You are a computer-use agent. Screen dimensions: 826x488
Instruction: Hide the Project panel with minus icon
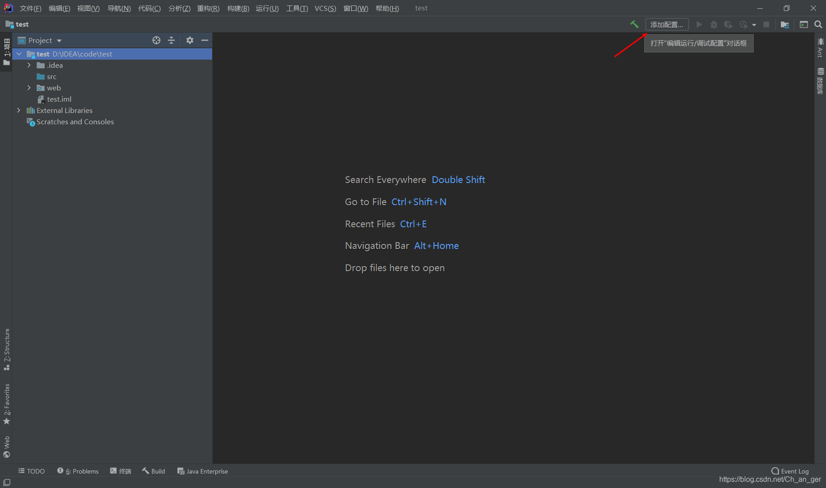205,40
